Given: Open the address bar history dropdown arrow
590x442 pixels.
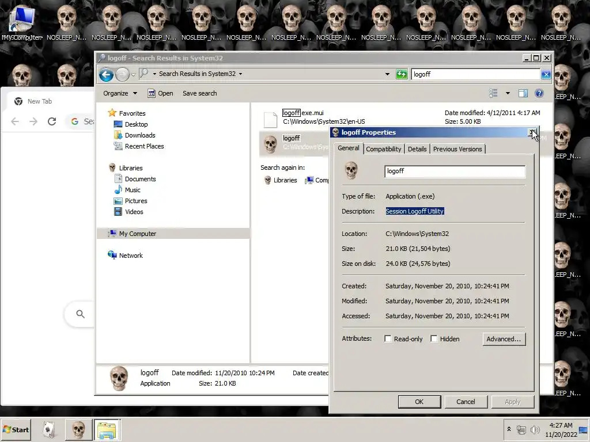Looking at the screenshot, I should pyautogui.click(x=387, y=74).
